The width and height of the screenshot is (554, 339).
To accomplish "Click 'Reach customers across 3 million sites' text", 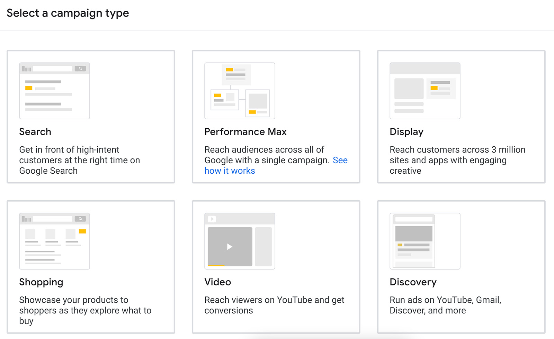I will [457, 160].
